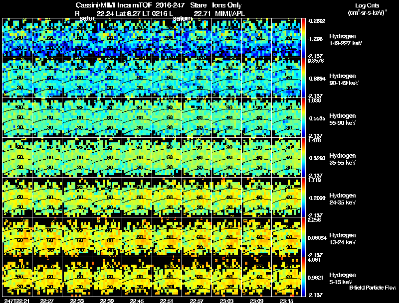Click the 0.3578 color scale value
The image size is (399, 303).
tap(316, 61)
